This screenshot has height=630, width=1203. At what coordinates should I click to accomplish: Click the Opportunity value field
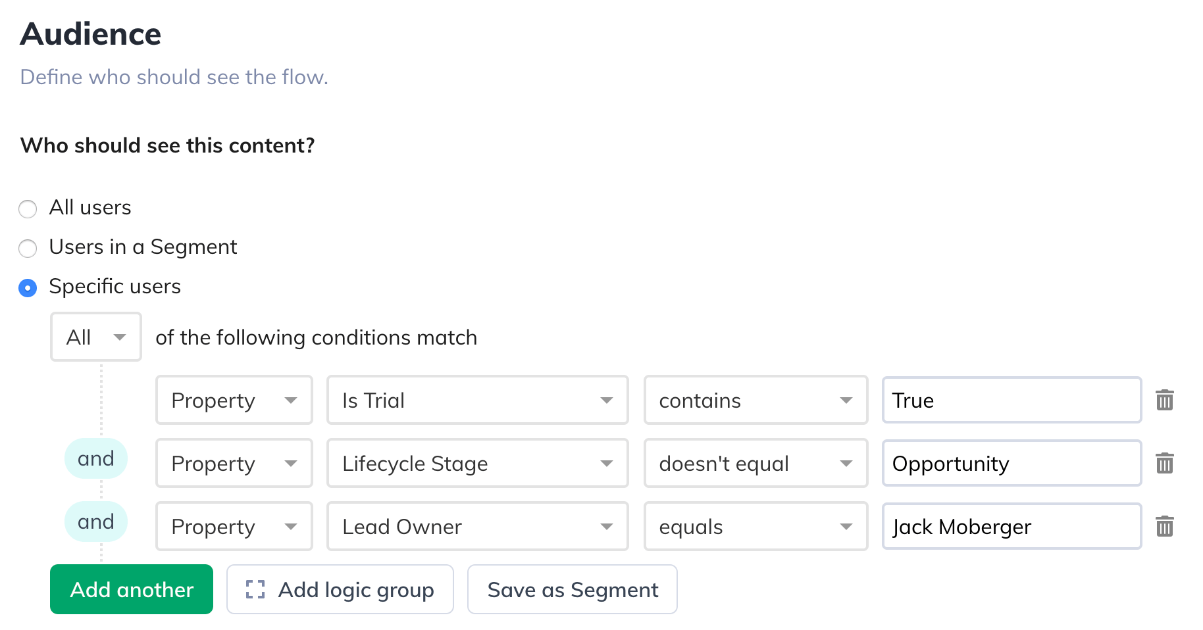pos(1012,463)
